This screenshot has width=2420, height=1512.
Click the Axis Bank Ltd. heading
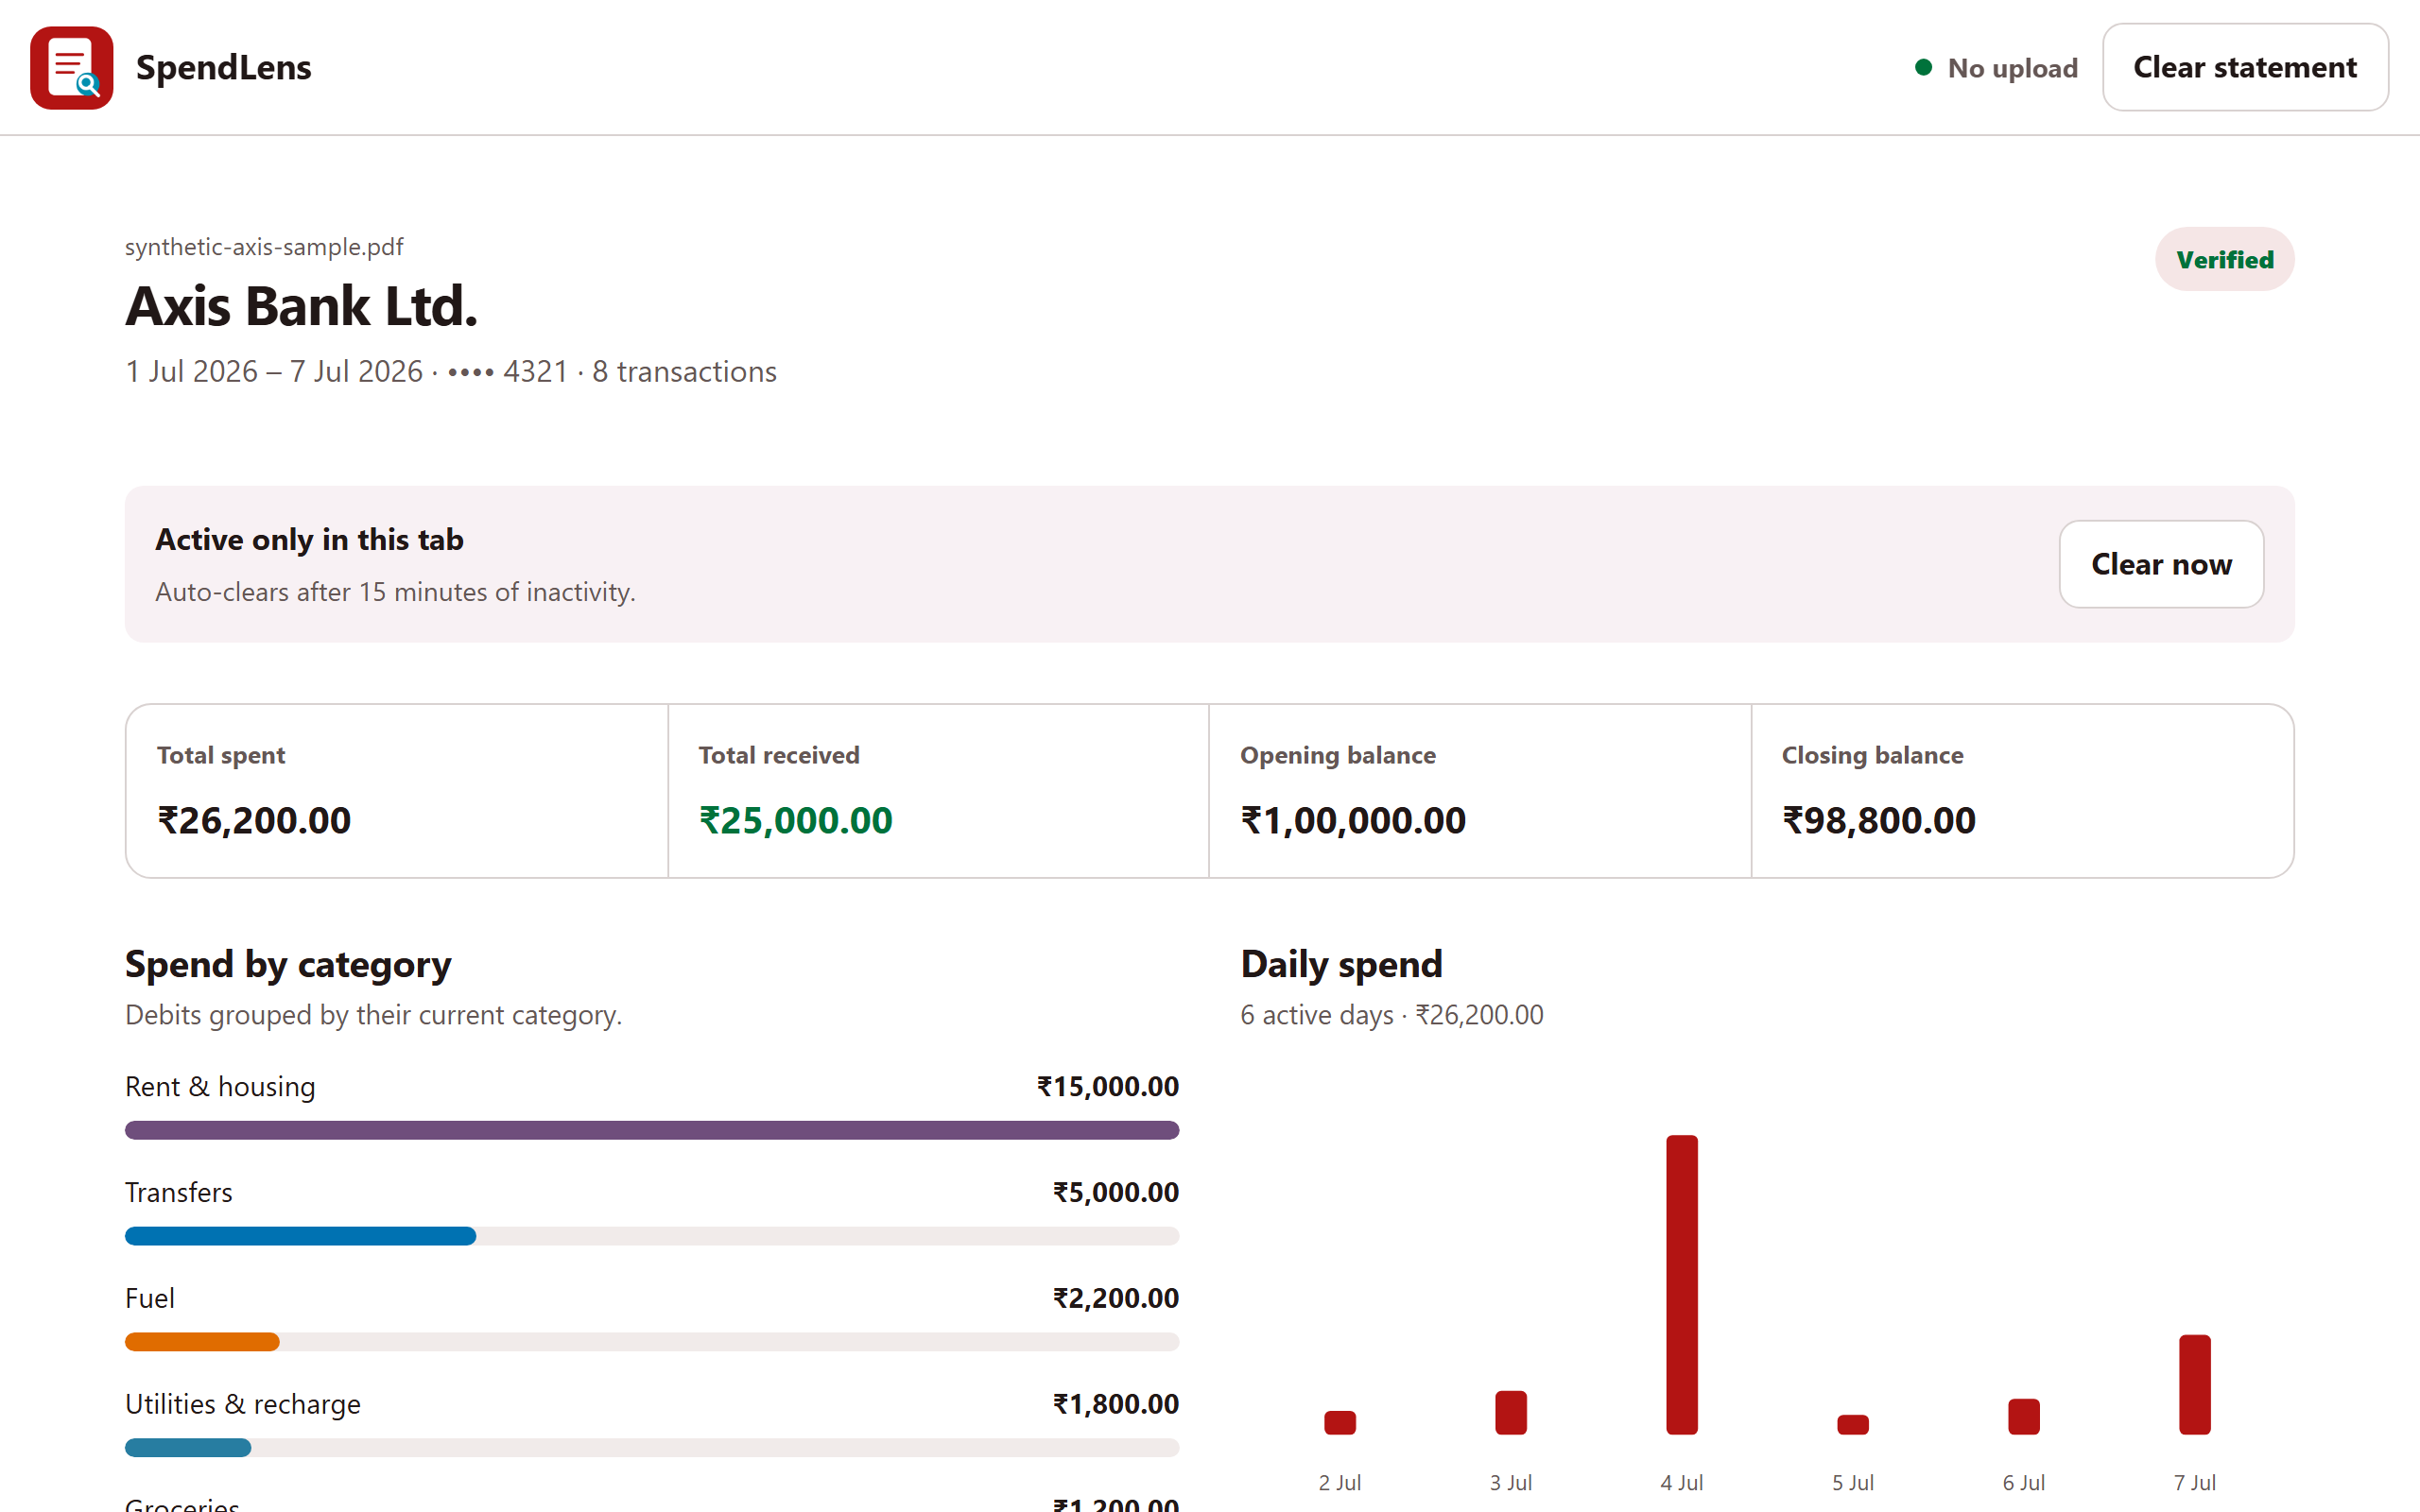click(x=301, y=306)
